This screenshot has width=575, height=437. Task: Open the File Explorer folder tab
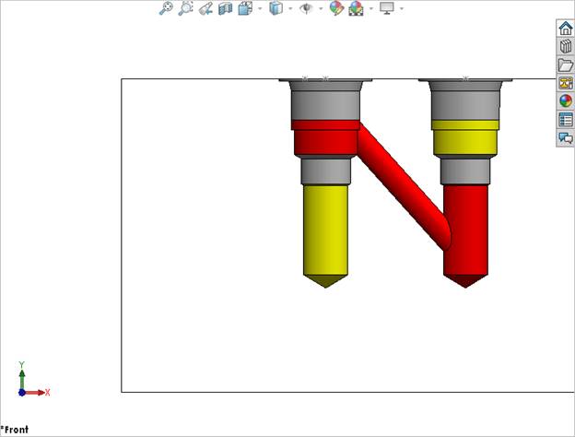coord(565,65)
